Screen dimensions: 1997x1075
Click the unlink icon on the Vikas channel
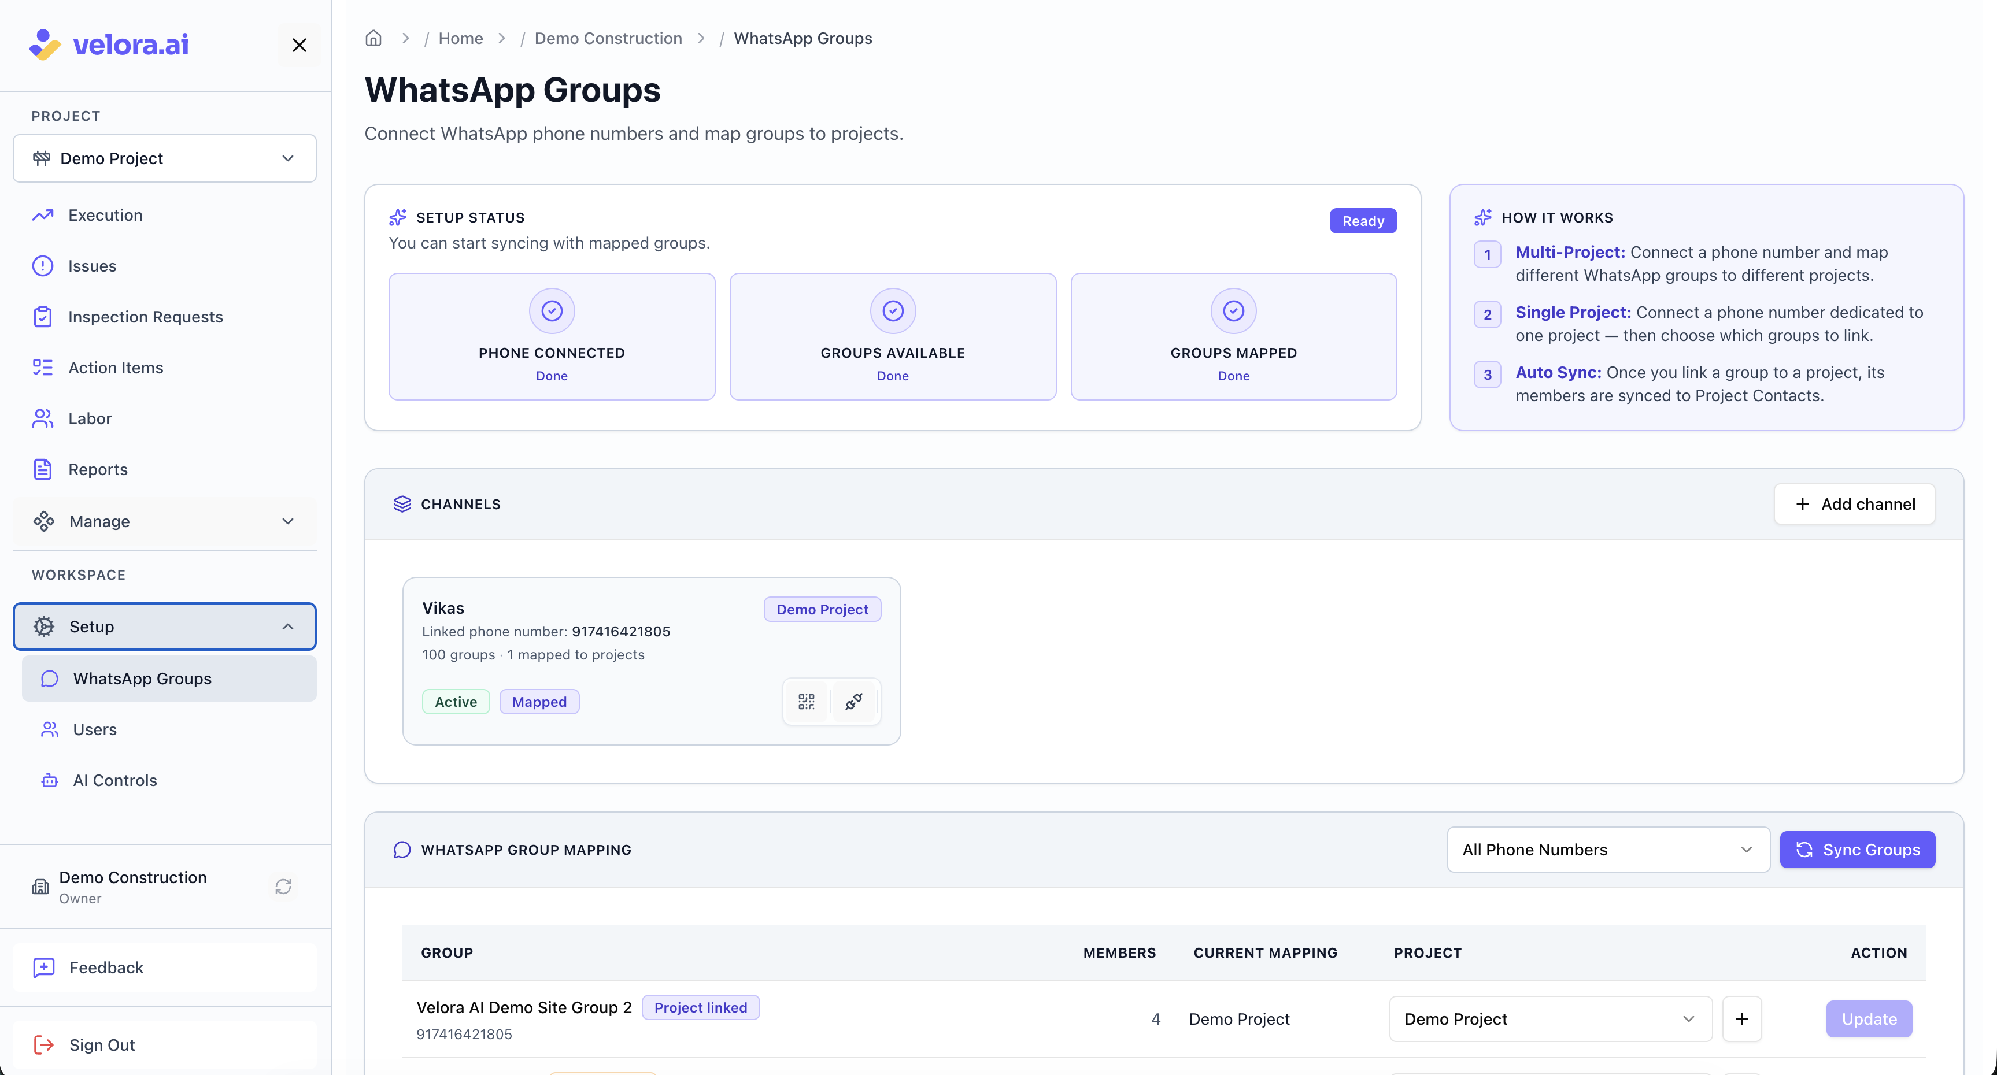tap(855, 702)
